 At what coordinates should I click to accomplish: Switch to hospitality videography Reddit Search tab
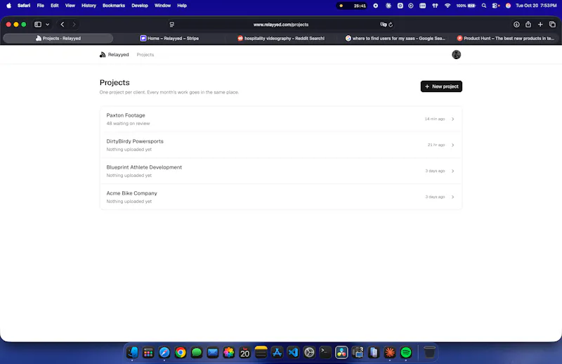click(280, 38)
